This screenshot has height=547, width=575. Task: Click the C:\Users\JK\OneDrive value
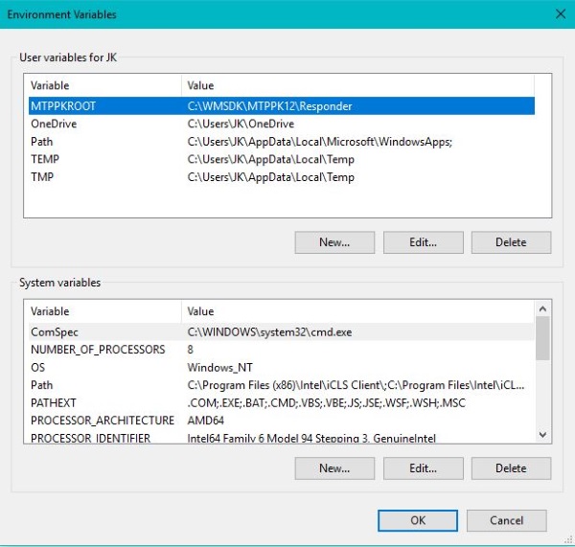[x=241, y=124]
